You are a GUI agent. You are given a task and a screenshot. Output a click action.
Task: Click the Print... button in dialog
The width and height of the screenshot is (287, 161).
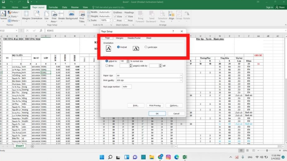(x=136, y=105)
